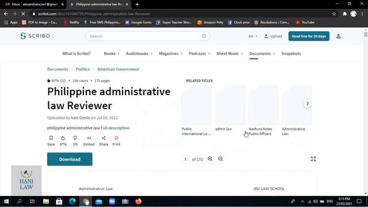Open the Snapshots menu item
Image resolution: width=368 pixels, height=207 pixels.
point(291,53)
